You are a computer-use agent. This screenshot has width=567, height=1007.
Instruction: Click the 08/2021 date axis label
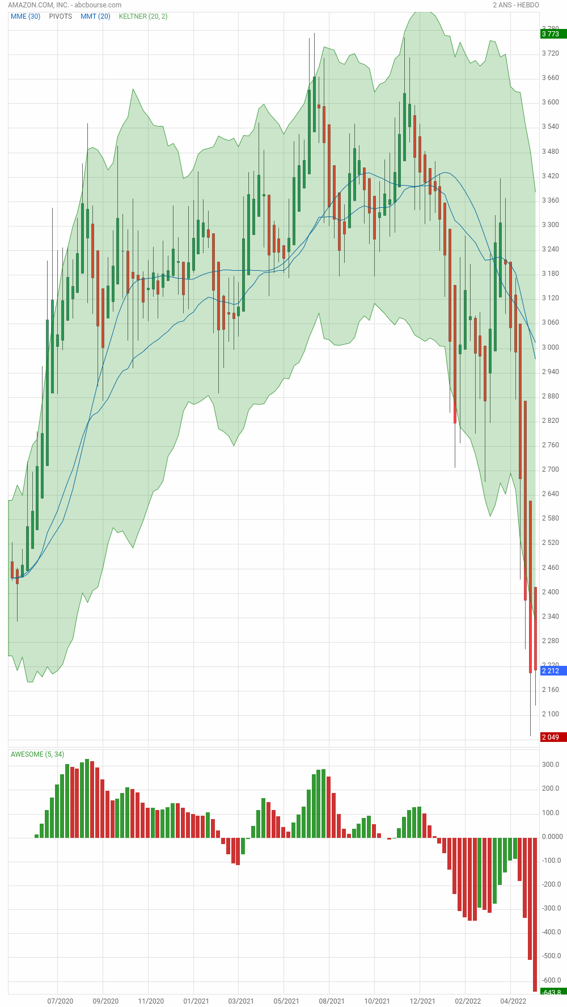[x=332, y=1001]
